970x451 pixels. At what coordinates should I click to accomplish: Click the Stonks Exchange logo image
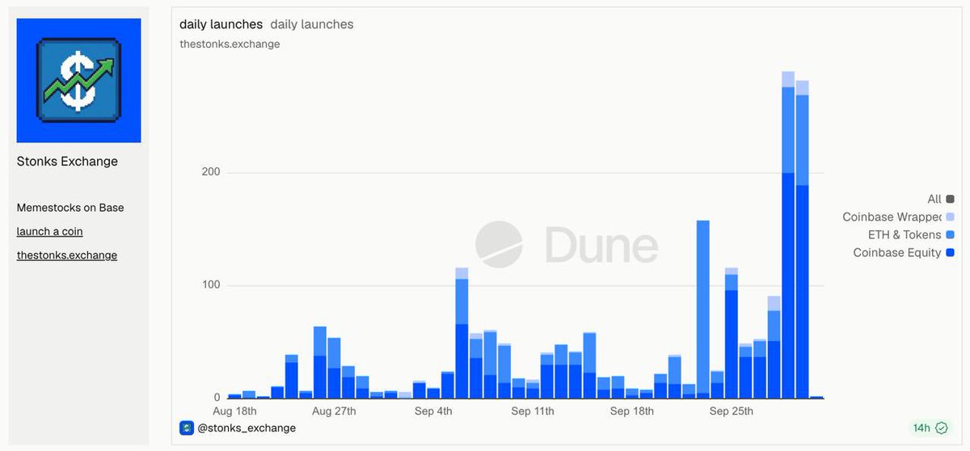[x=78, y=80]
